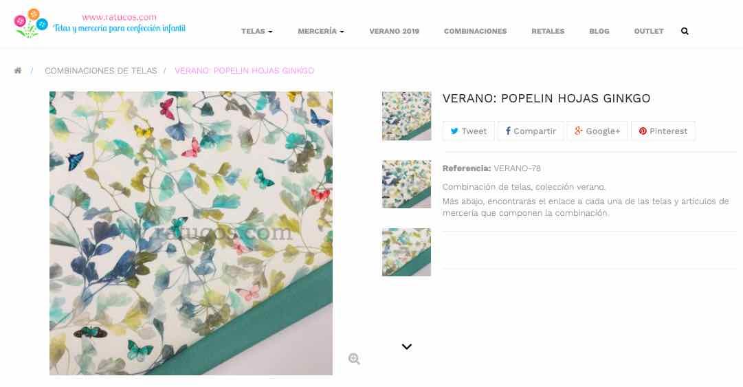Screen dimensions: 743x387
Task: Pin the product on Pinterest
Action: pyautogui.click(x=663, y=131)
